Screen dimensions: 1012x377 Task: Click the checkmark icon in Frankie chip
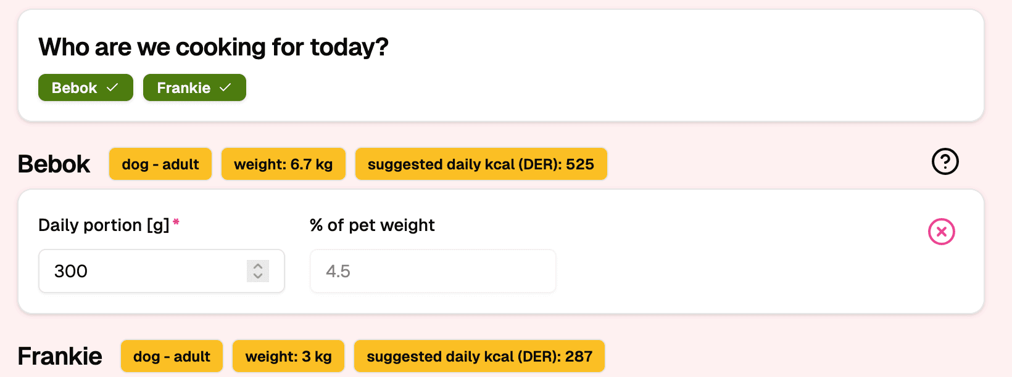[x=225, y=87]
